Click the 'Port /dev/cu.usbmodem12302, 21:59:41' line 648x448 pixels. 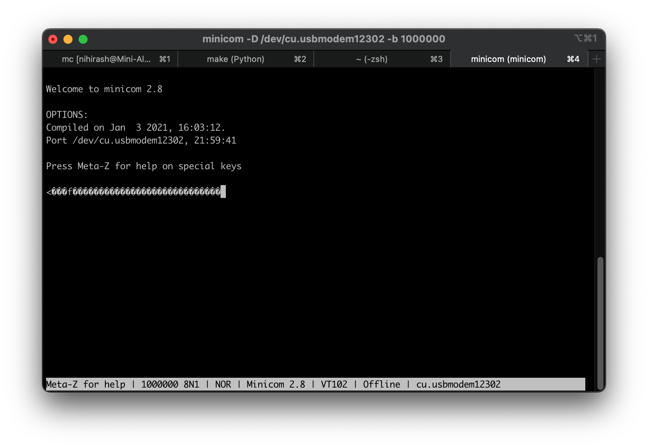141,141
